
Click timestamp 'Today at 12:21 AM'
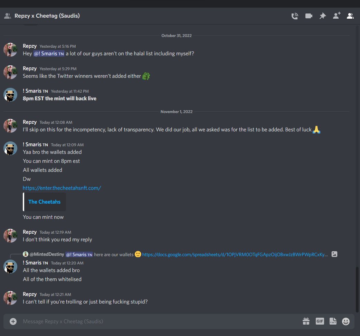(x=55, y=295)
